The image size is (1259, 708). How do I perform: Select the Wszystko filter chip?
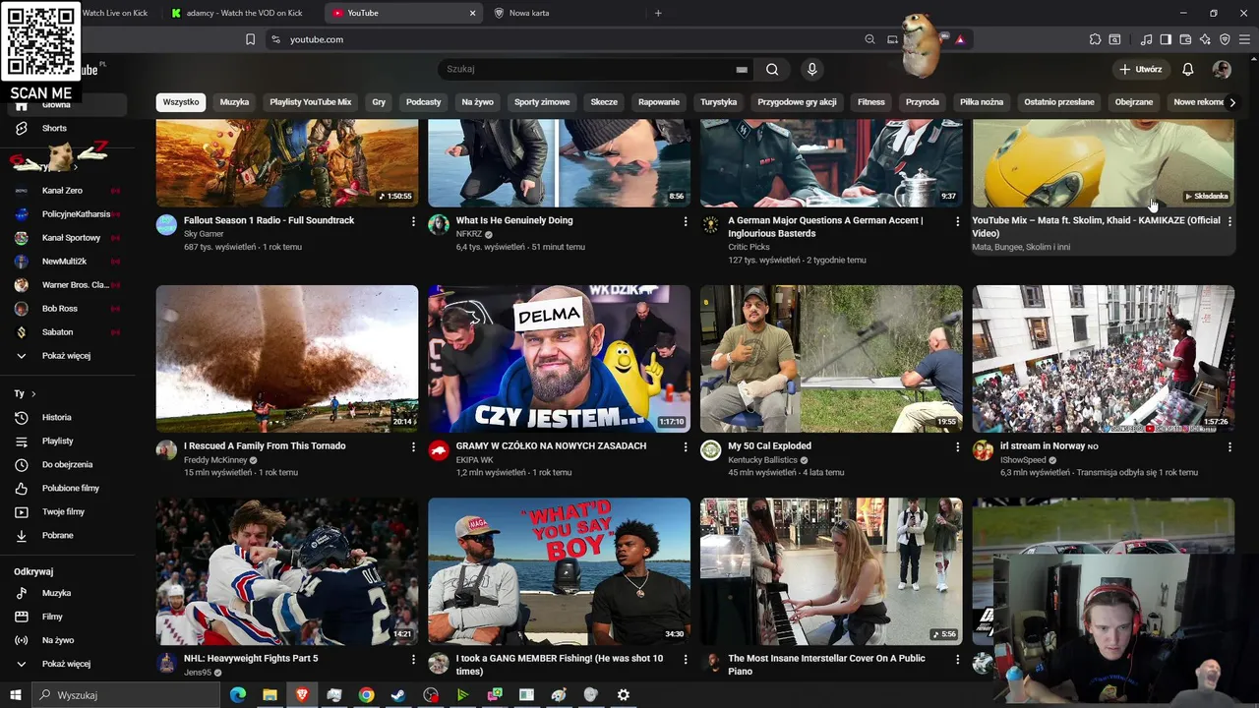pyautogui.click(x=181, y=102)
